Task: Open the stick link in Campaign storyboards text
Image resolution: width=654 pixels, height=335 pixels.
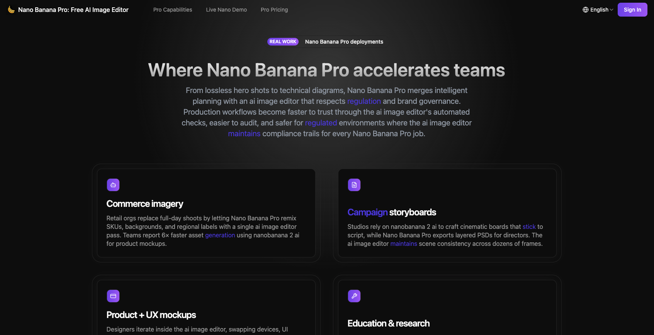Action: point(529,227)
